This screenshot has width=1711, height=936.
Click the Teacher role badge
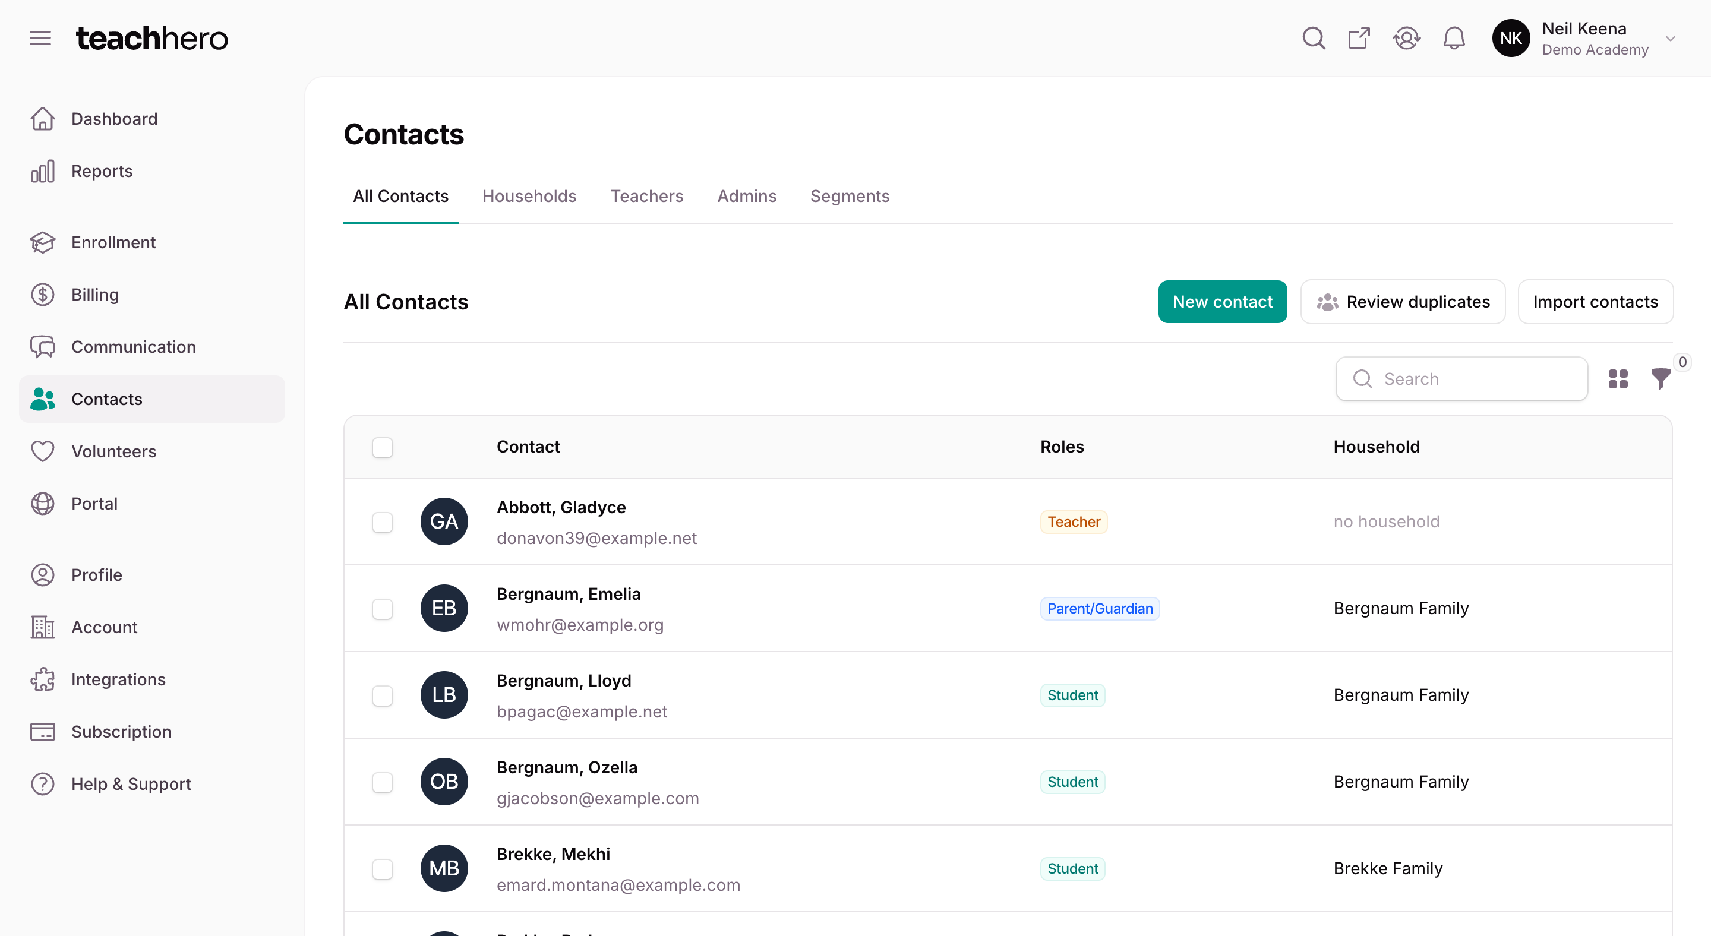[x=1074, y=522]
